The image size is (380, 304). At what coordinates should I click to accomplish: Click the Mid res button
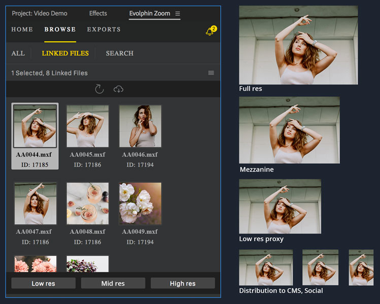(x=113, y=283)
